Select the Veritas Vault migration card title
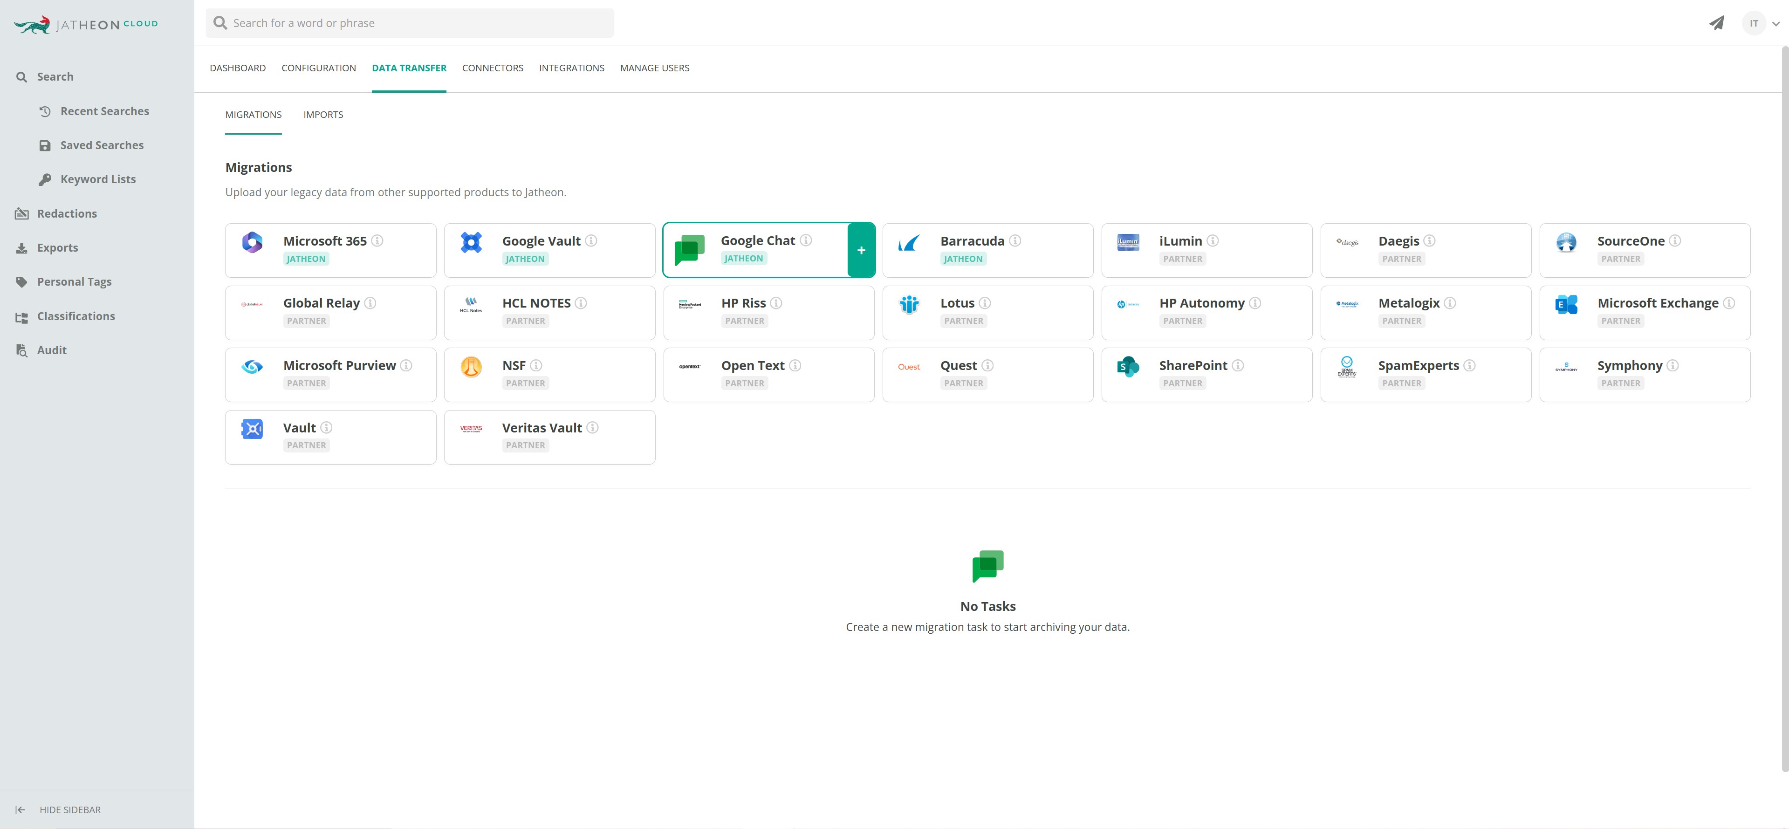The height and width of the screenshot is (829, 1789). 541,428
